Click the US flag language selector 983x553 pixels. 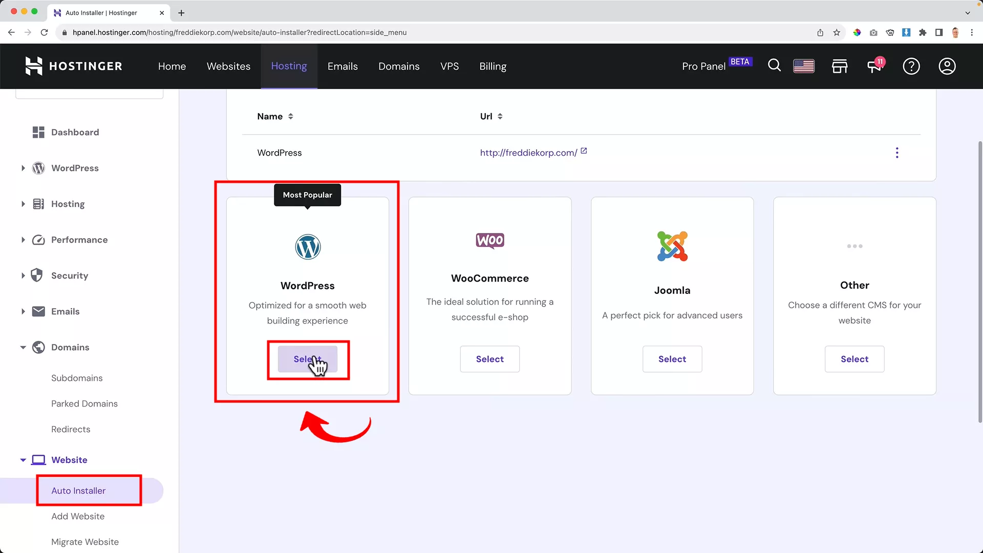pyautogui.click(x=803, y=66)
